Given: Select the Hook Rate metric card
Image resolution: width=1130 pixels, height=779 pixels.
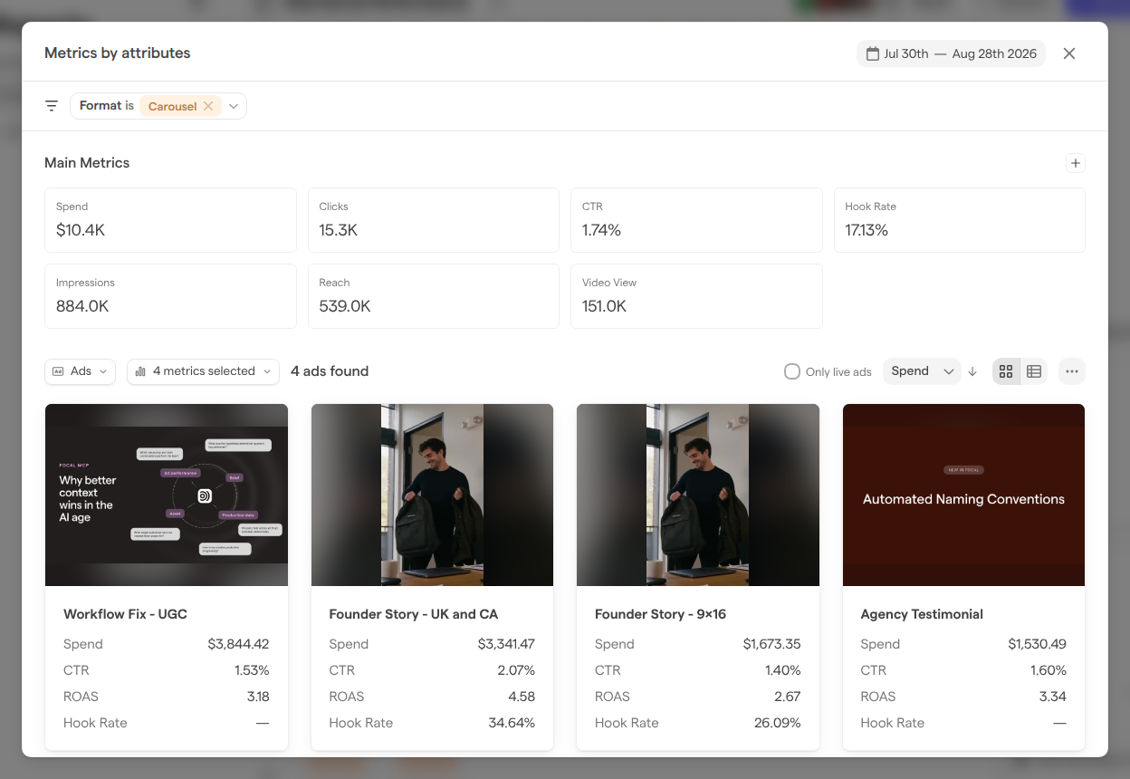Looking at the screenshot, I should coord(960,220).
